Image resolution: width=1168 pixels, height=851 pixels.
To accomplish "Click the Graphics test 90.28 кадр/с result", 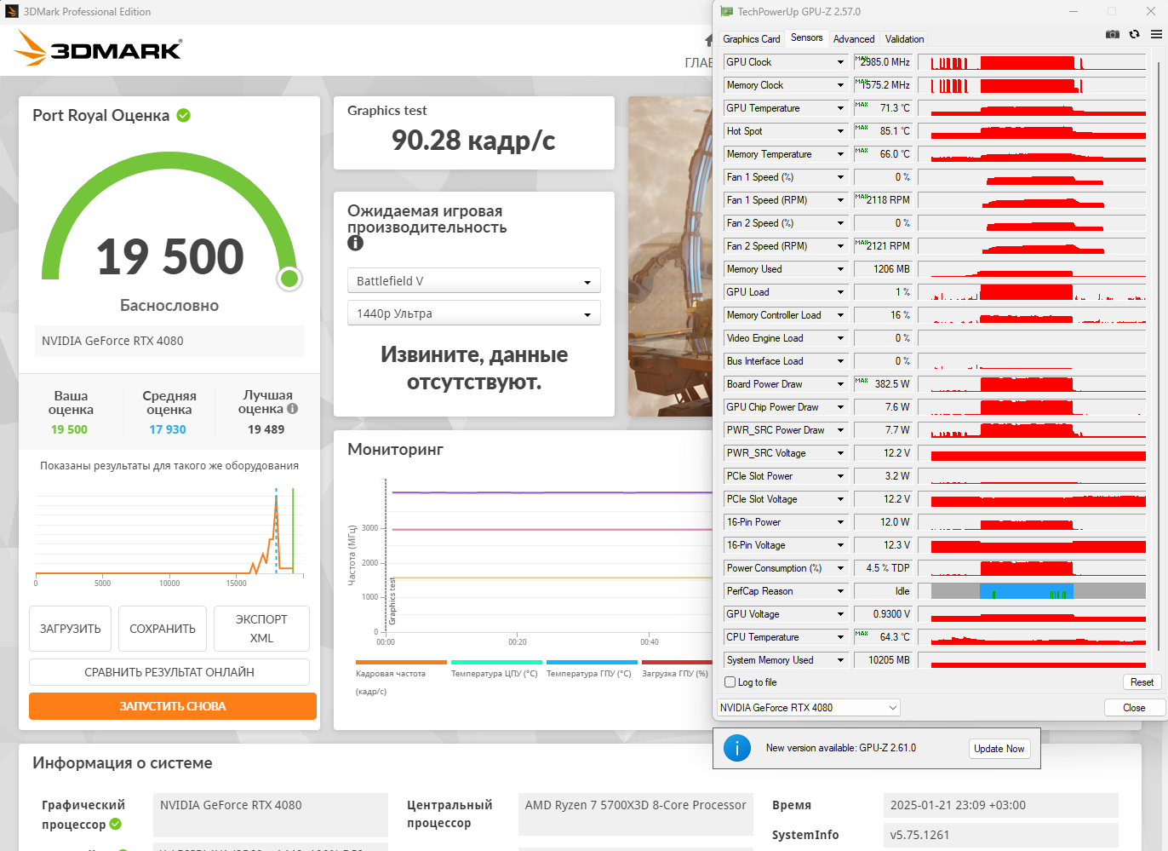I will click(473, 140).
